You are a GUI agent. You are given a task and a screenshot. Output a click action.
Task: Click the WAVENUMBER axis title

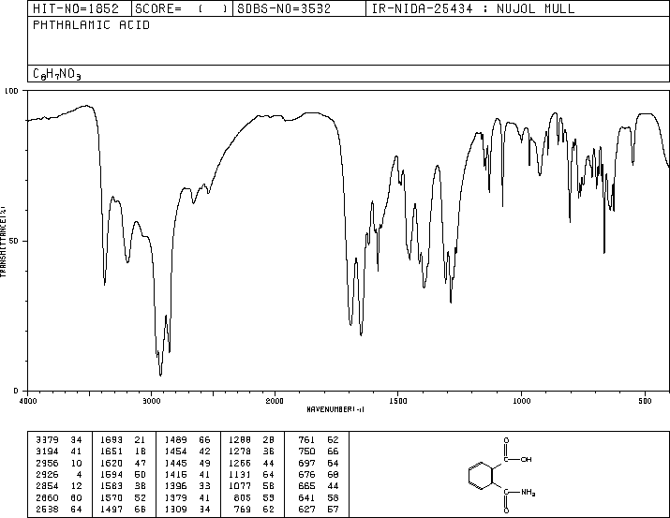pos(335,409)
